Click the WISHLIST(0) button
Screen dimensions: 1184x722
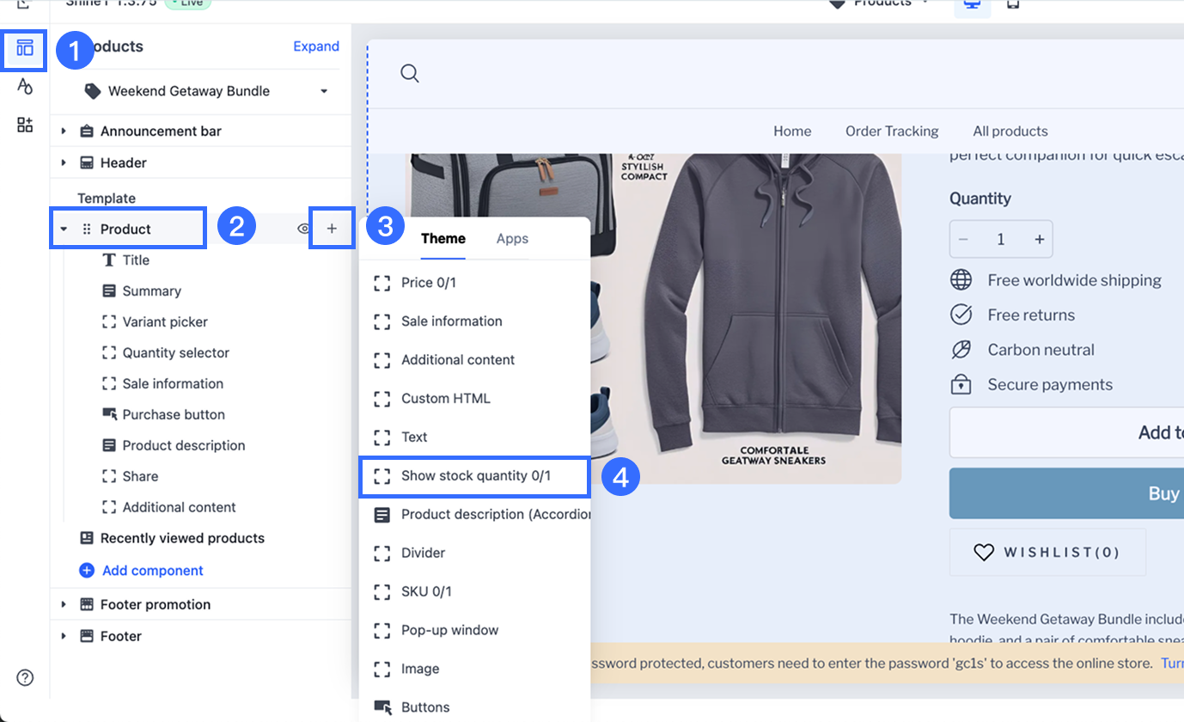(x=1047, y=552)
